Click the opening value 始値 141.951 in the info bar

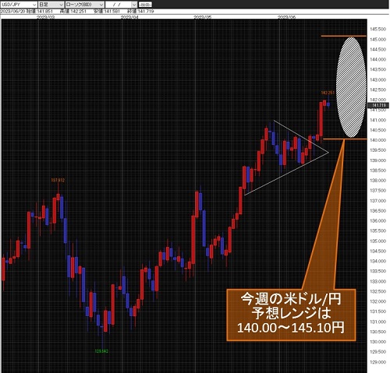[x=40, y=12]
